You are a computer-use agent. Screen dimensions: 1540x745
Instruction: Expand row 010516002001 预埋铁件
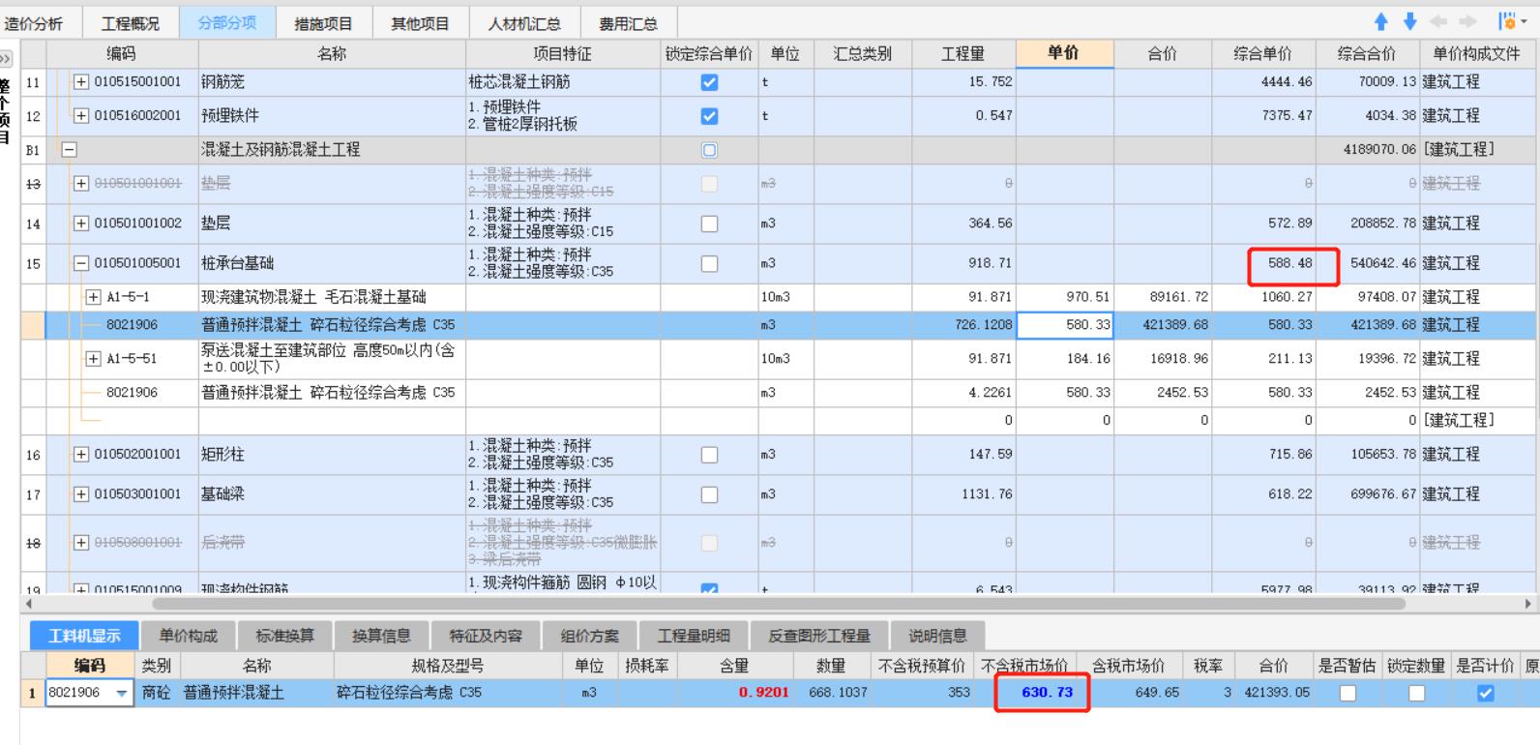click(81, 116)
